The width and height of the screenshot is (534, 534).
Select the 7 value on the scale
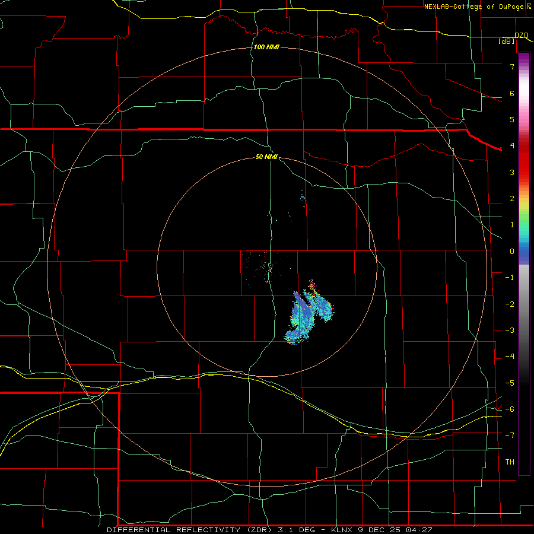tap(512, 66)
